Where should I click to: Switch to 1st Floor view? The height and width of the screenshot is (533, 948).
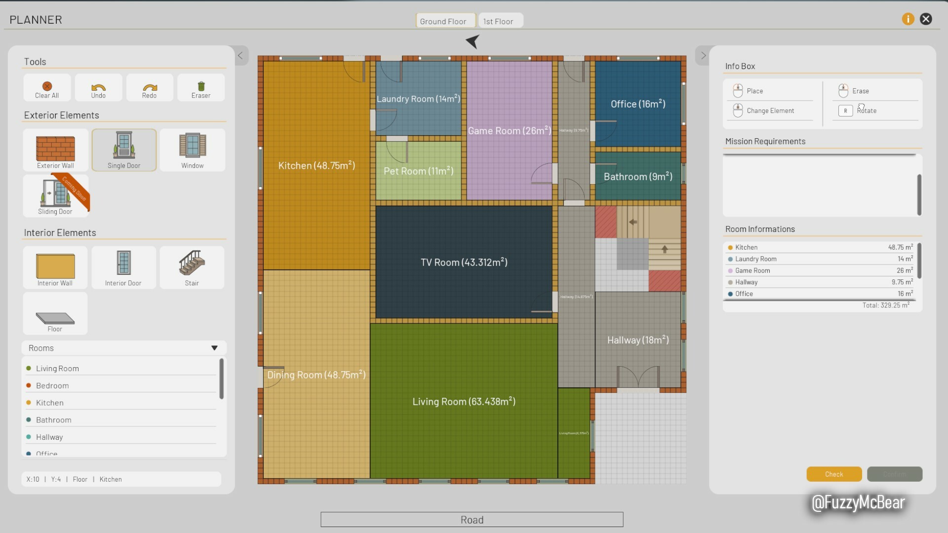[x=498, y=21]
